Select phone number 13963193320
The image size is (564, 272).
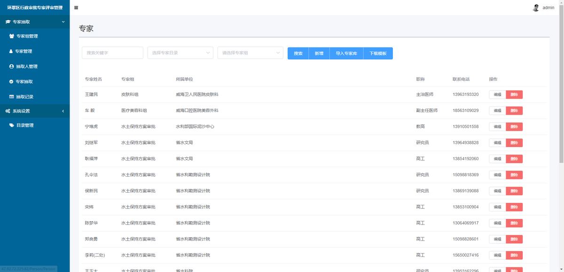tap(466, 94)
